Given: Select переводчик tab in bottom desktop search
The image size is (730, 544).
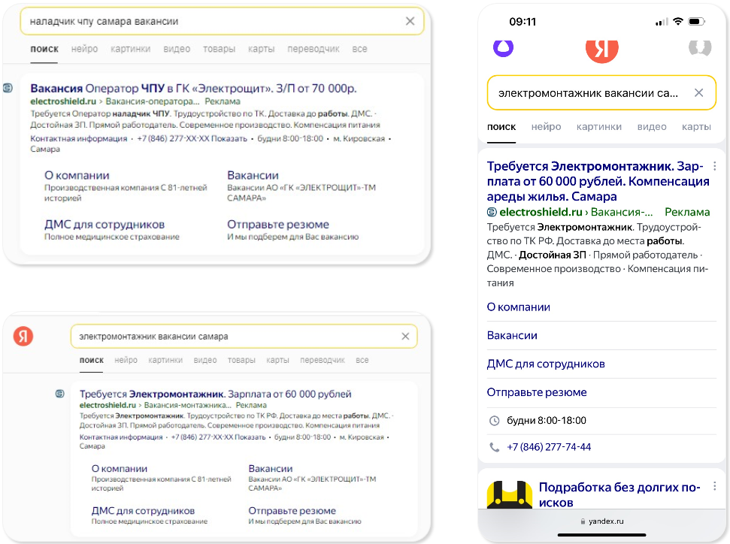Looking at the screenshot, I should [x=323, y=360].
